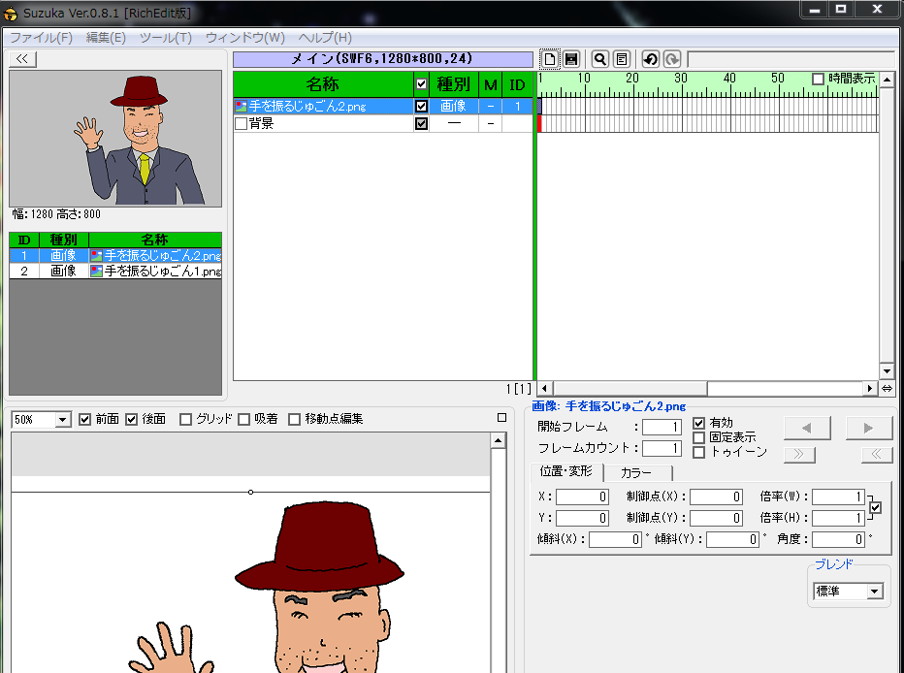Enable the グリッド checkbox

click(x=185, y=419)
